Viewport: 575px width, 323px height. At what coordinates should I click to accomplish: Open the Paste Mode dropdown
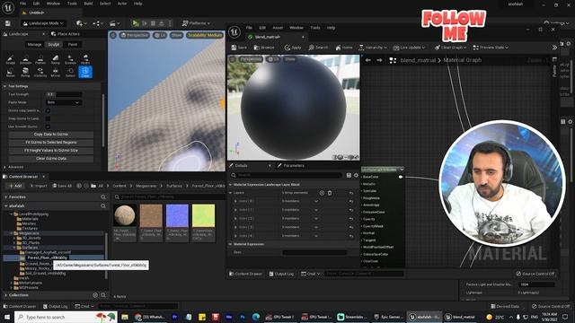tap(63, 102)
